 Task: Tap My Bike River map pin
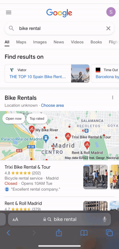coord(32,130)
